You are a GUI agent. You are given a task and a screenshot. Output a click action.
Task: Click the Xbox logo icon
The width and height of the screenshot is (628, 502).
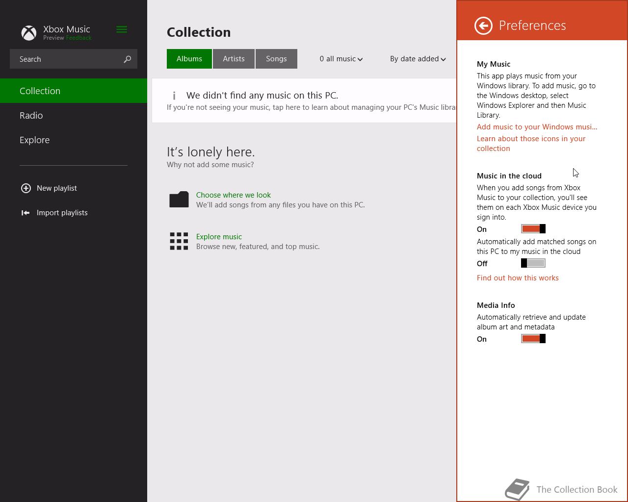[29, 33]
